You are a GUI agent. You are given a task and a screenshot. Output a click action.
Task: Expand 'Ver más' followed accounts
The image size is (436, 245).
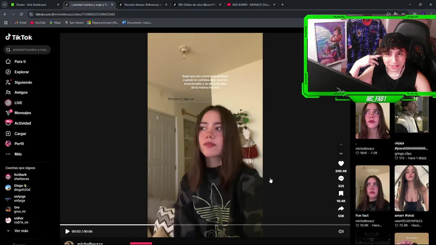(17, 231)
